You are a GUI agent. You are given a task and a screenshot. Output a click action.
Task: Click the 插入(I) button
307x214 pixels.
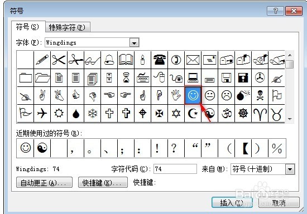(232, 202)
